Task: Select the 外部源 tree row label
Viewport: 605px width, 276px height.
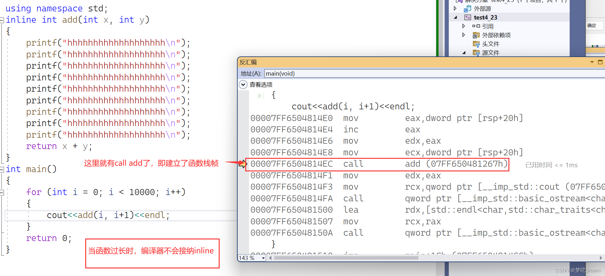Action: click(482, 9)
